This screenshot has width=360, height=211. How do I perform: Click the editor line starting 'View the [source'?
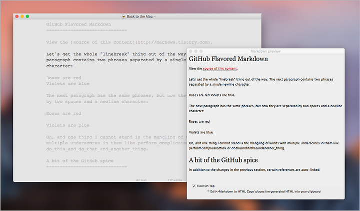(129, 42)
